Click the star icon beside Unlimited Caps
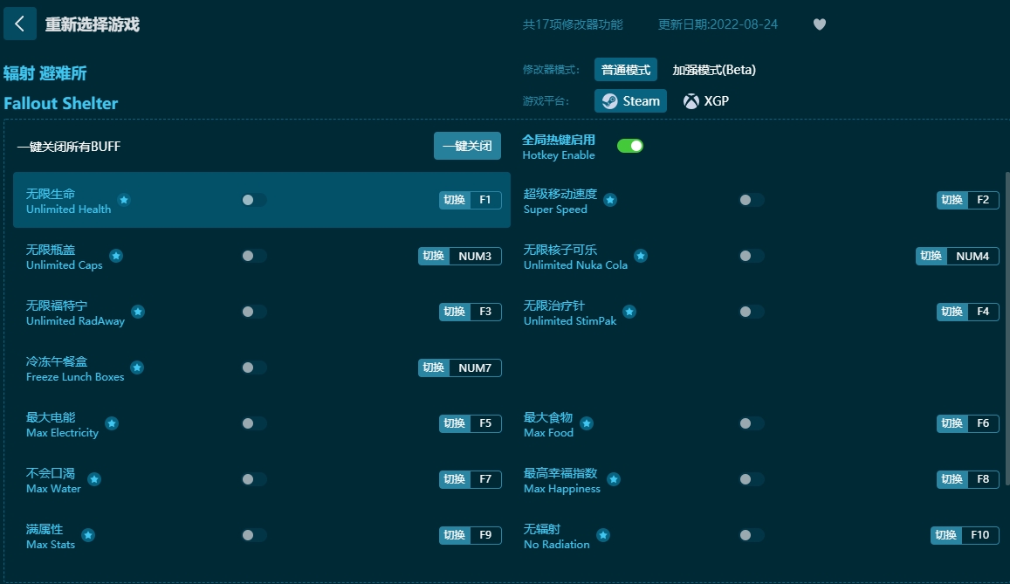Screen dimensions: 1010x584 pyautogui.click(x=116, y=256)
